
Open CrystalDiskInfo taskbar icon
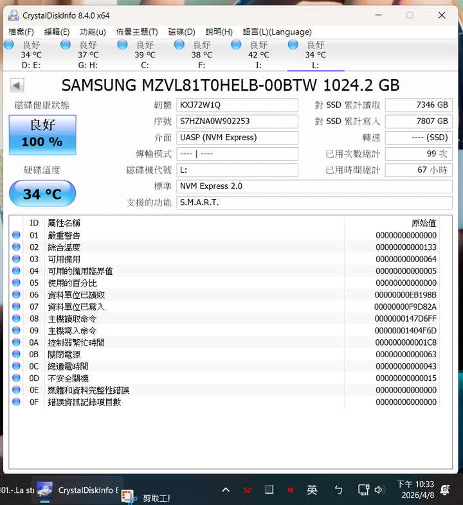click(x=45, y=490)
